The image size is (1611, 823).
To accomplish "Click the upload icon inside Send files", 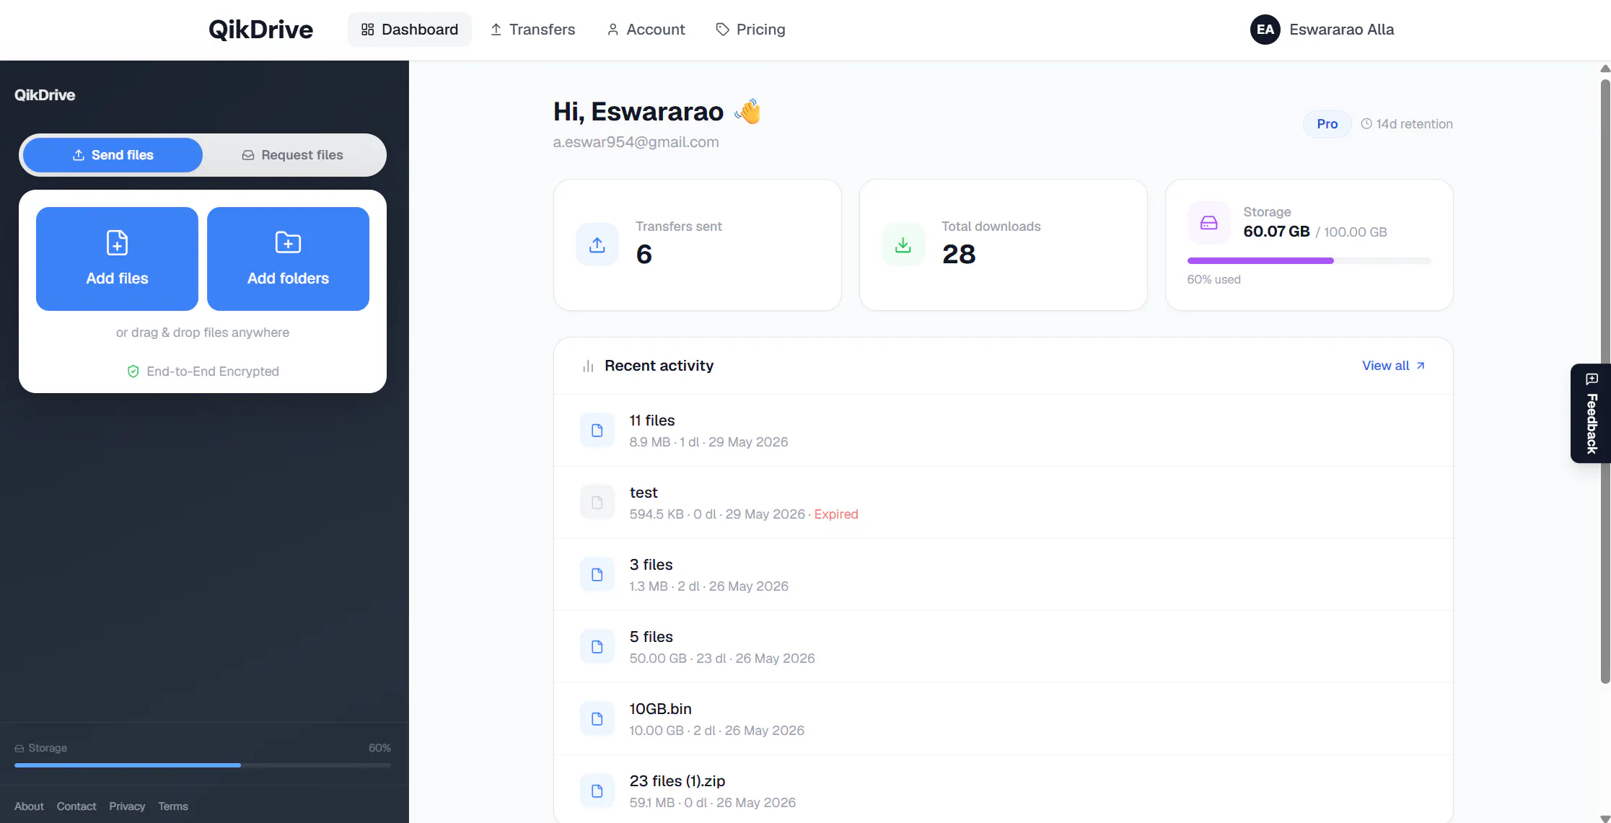I will point(79,155).
